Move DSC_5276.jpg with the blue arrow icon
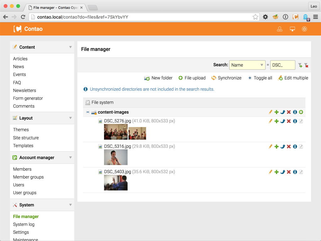The width and height of the screenshot is (321, 241). [x=282, y=121]
